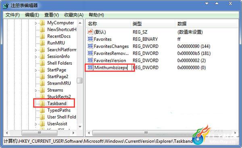Click the tree pane scroll down arrow
The height and width of the screenshot is (148, 242).
click(x=80, y=127)
